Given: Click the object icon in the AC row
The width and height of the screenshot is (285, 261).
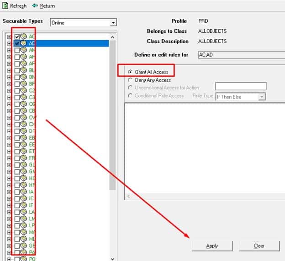Looking at the screenshot, I should (x=23, y=37).
